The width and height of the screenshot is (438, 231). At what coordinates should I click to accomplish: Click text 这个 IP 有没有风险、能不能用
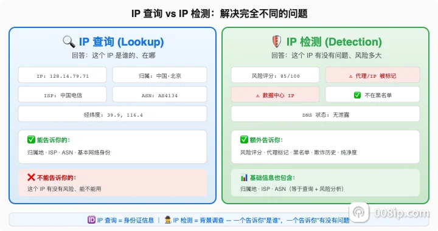click(64, 189)
